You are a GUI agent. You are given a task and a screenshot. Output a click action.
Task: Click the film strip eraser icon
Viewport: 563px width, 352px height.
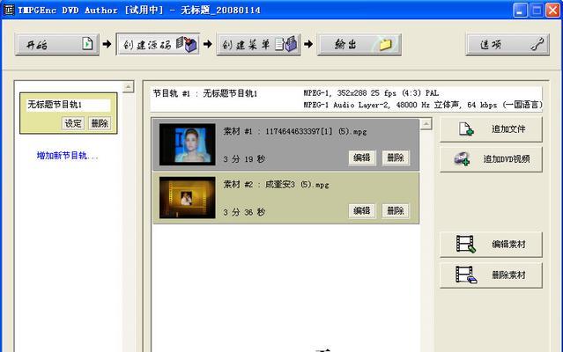pyautogui.click(x=466, y=275)
